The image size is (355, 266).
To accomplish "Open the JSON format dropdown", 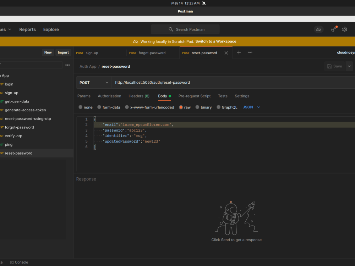I will click(x=251, y=107).
